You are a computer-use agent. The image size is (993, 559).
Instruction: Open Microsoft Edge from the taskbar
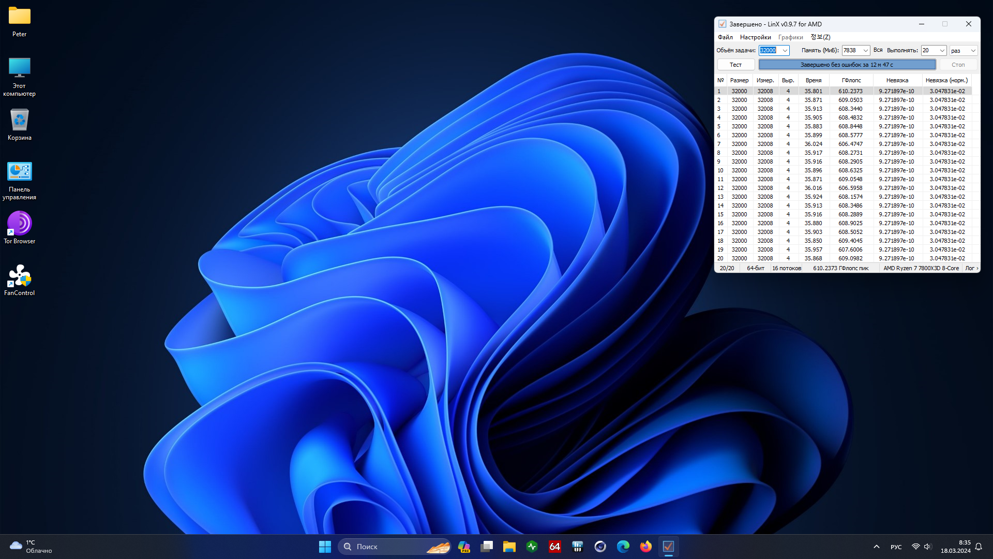(623, 547)
